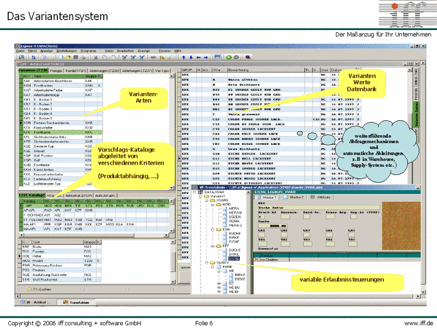Switch to the Preisgrp tab
Screen dimensions: 437x328
click(56, 71)
